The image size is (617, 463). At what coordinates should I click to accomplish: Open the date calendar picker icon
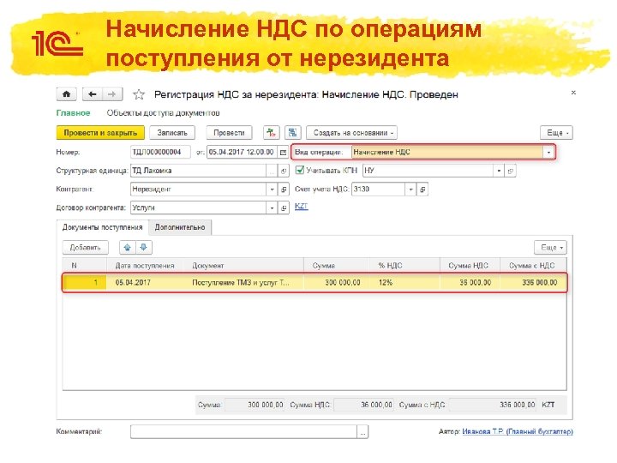(x=283, y=152)
